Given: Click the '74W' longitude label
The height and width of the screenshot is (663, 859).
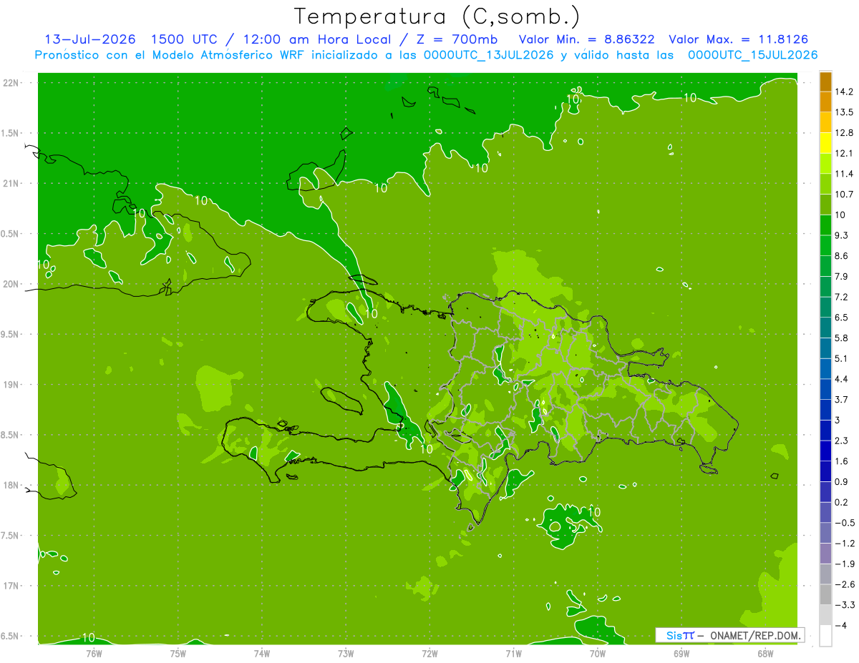Looking at the screenshot, I should (x=262, y=653).
